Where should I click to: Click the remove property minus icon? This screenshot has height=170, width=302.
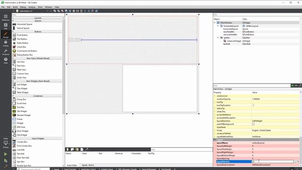[x=296, y=85]
